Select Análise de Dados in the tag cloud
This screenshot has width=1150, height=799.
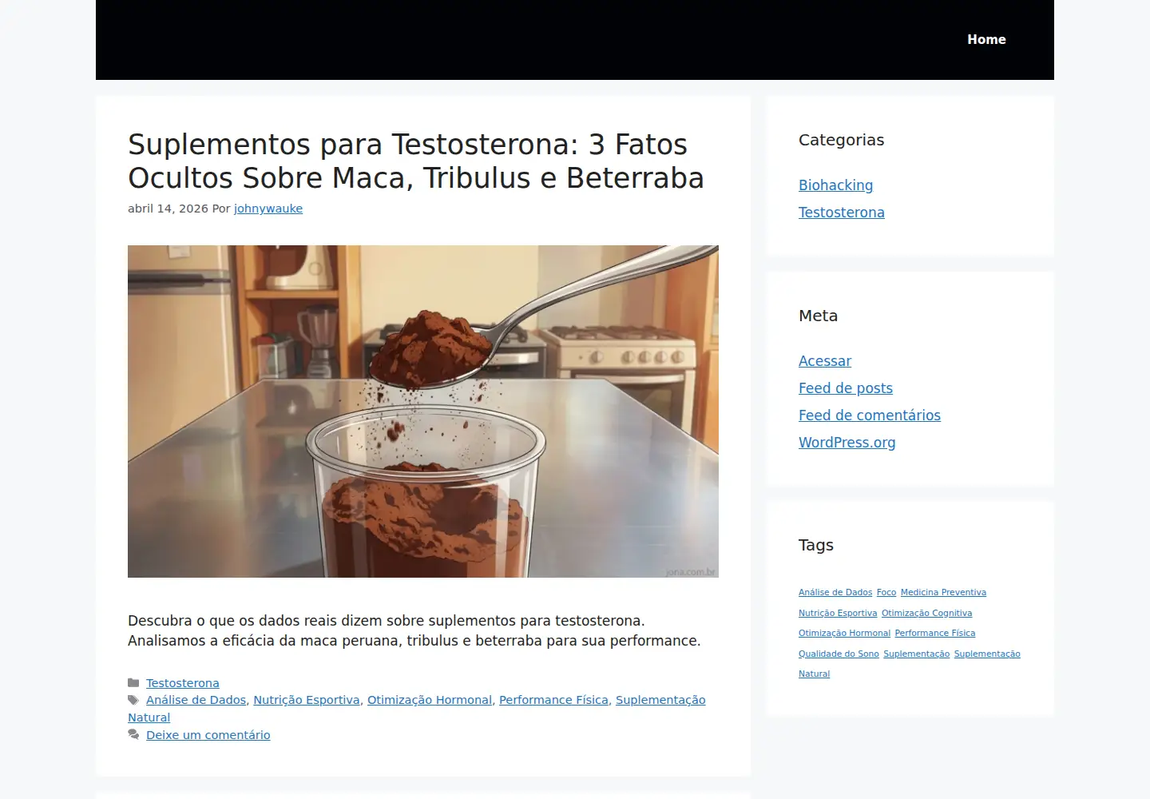(835, 593)
